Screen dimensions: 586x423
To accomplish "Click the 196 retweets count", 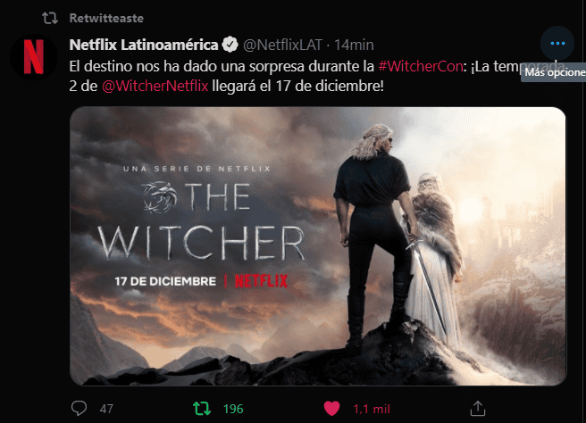I will tap(233, 409).
